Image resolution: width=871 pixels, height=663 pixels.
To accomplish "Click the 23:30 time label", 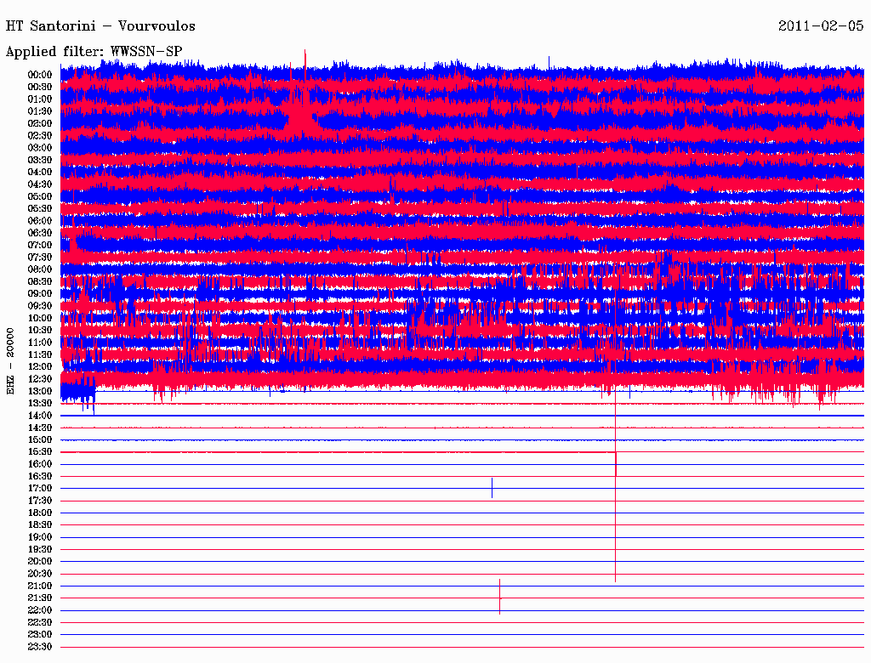I will 40,647.
